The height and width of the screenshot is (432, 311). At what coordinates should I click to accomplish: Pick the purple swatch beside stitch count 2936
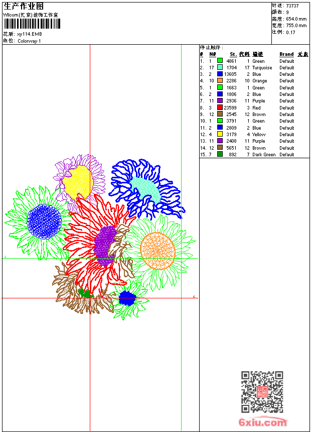pyautogui.click(x=220, y=100)
